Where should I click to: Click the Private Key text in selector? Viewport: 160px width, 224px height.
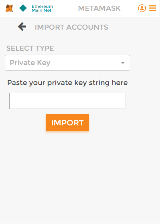pos(30,63)
